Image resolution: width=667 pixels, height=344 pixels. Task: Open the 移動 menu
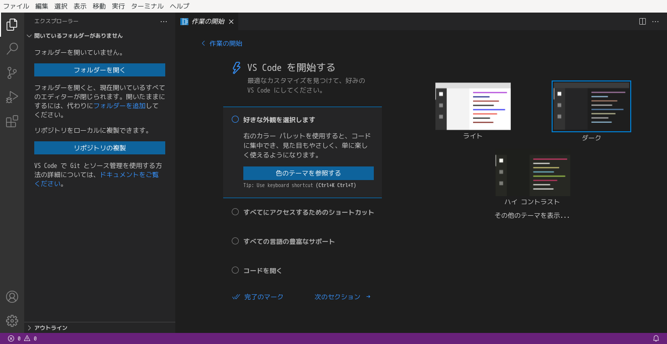pos(99,6)
